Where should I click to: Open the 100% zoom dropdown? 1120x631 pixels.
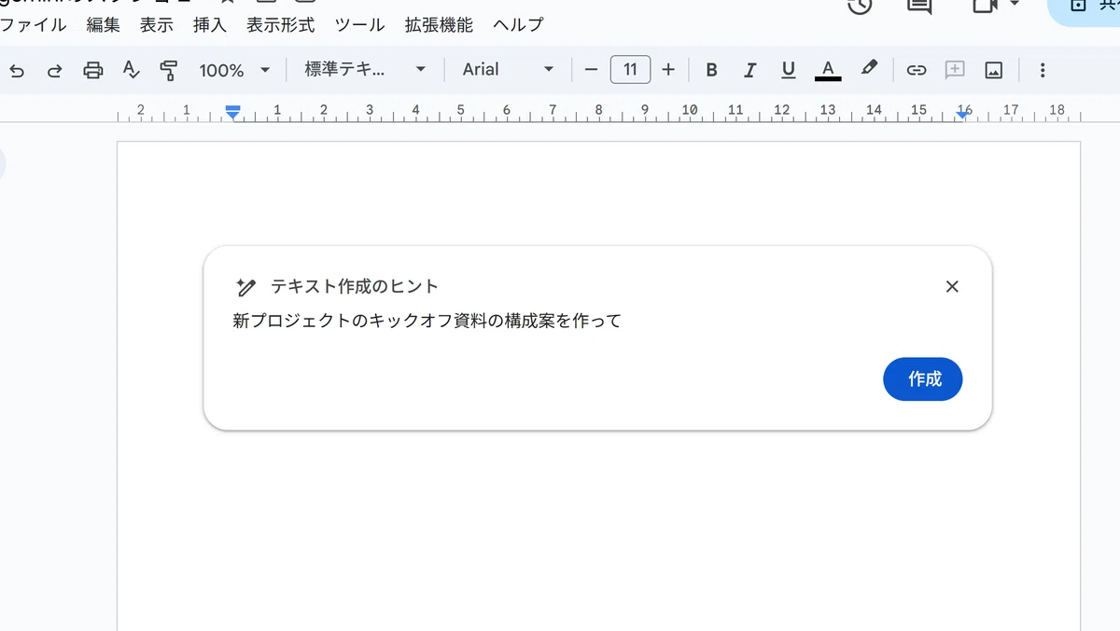tap(234, 70)
